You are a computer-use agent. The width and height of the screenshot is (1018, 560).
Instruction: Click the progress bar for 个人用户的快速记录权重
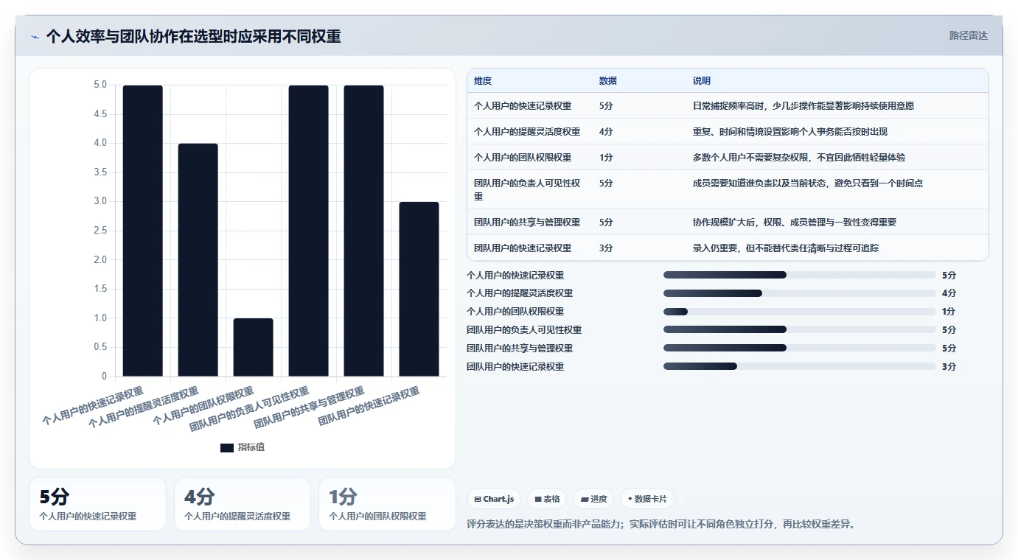point(800,275)
